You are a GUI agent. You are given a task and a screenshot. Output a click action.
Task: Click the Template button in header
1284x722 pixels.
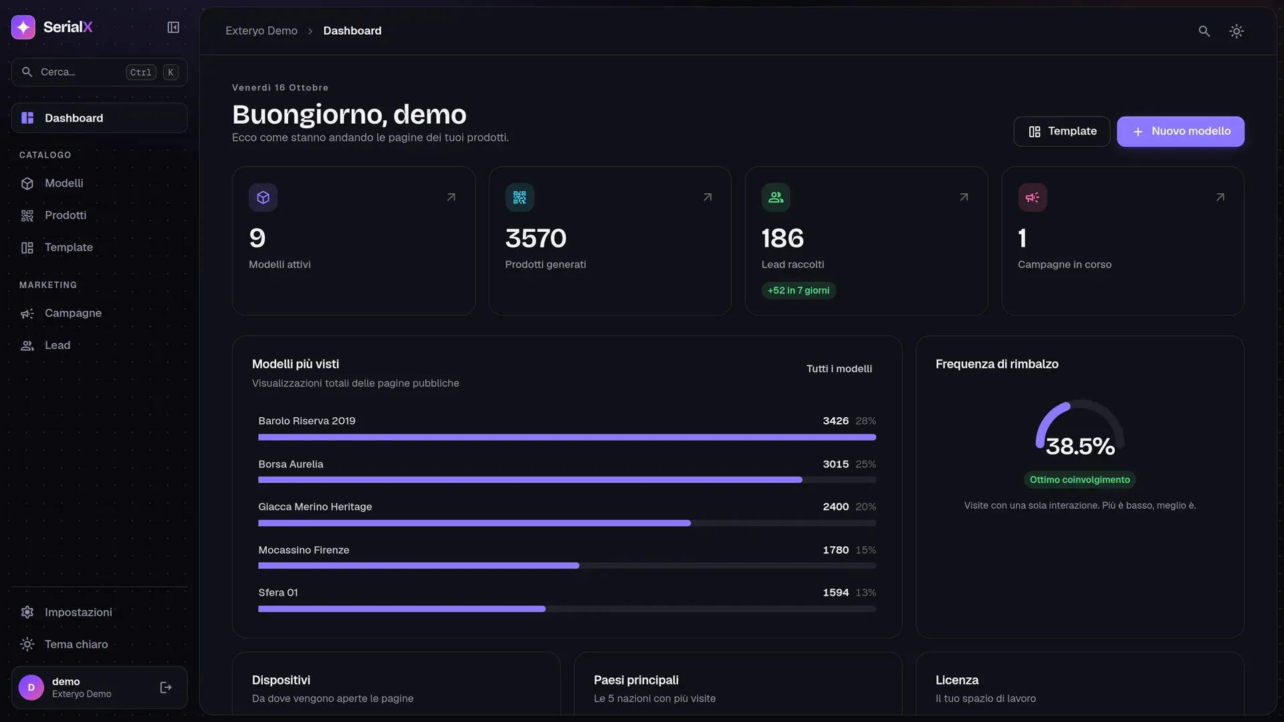pos(1062,131)
